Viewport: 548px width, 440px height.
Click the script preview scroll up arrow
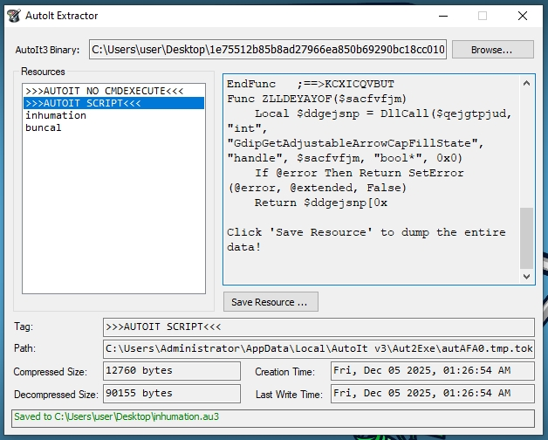tap(527, 83)
